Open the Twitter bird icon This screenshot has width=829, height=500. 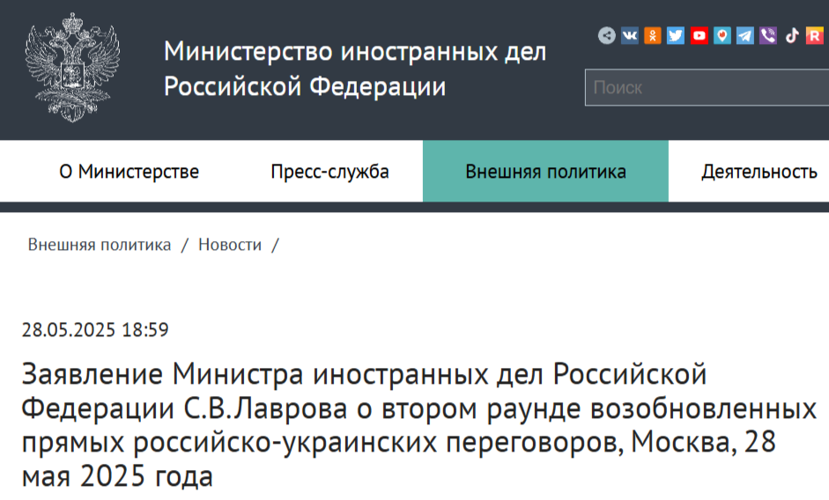[676, 36]
